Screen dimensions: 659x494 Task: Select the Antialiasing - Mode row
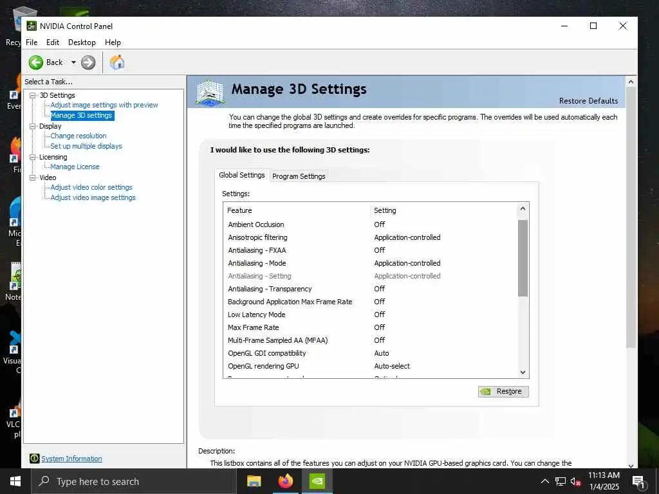click(371, 263)
